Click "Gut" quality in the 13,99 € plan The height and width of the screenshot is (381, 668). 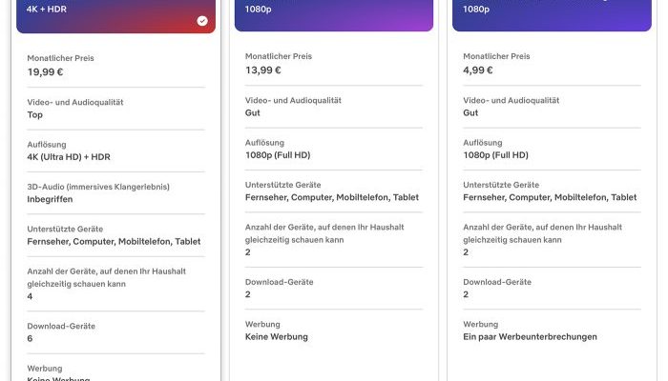[x=253, y=112]
